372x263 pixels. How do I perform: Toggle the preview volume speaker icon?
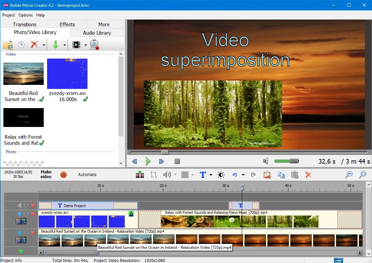pyautogui.click(x=266, y=161)
